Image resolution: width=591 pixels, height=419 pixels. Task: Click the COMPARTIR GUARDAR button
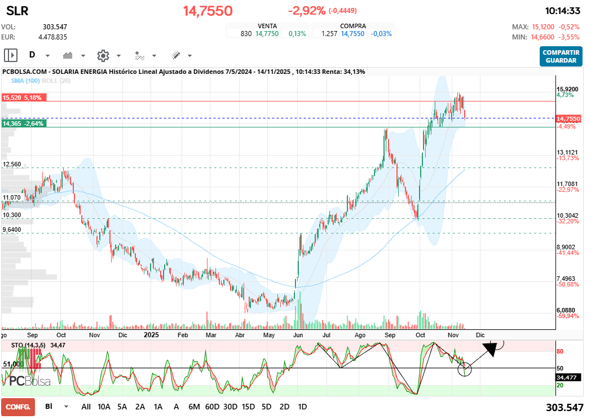tap(561, 56)
